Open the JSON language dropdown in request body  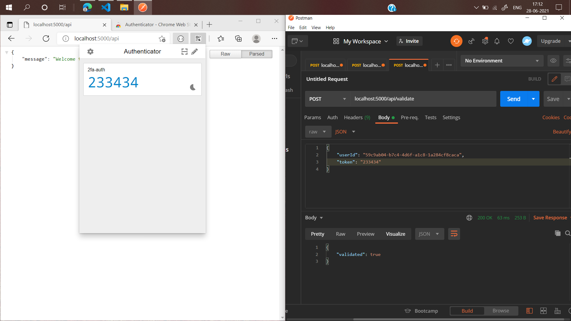pos(345,132)
